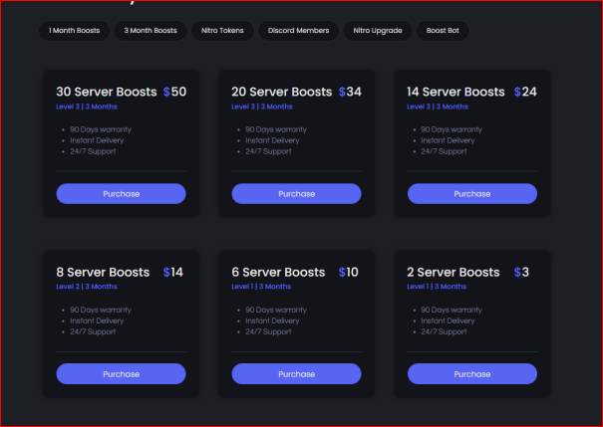This screenshot has height=427, width=603.
Task: Click the 8 Server Boosts heading
Action: 103,273
